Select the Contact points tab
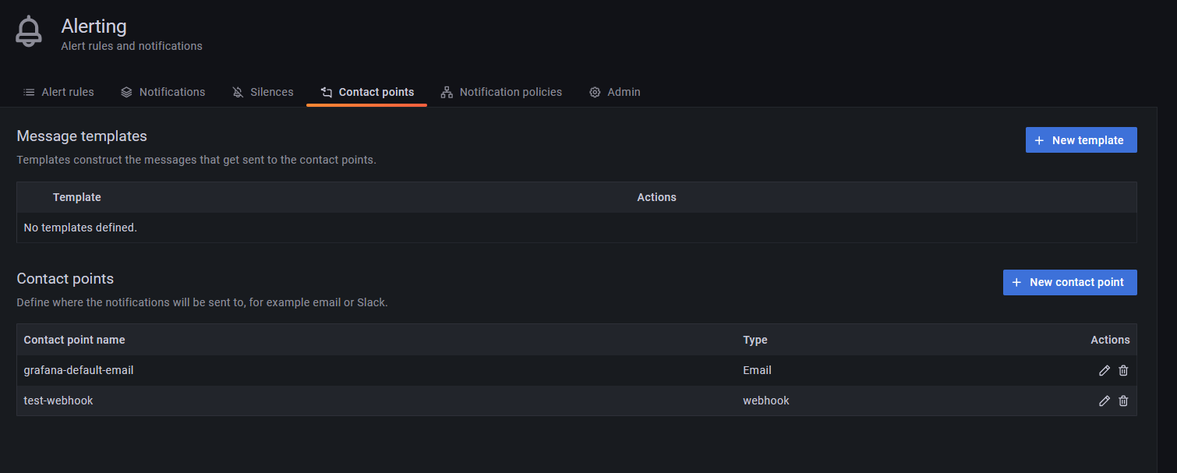This screenshot has width=1177, height=473. coord(367,92)
